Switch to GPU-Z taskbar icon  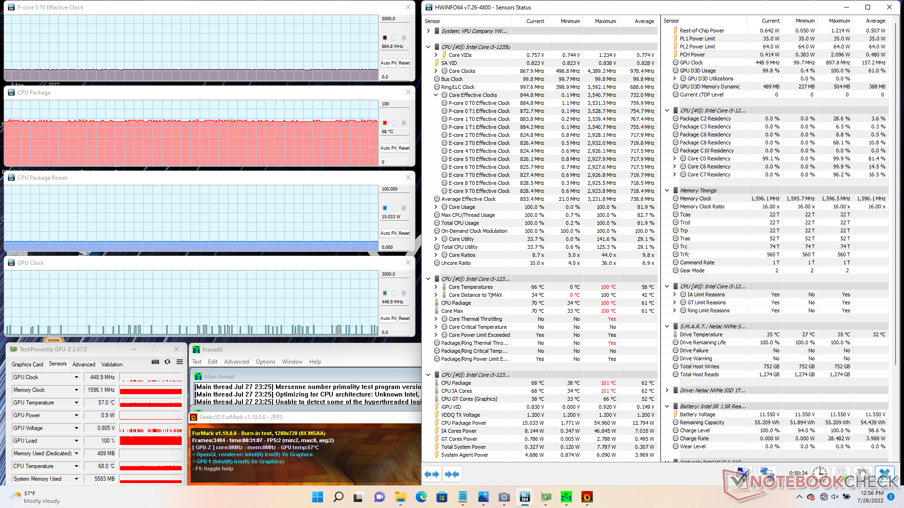[546, 497]
